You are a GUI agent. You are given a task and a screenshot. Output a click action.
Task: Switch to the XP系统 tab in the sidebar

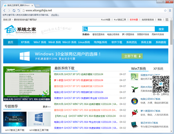click(x=158, y=69)
